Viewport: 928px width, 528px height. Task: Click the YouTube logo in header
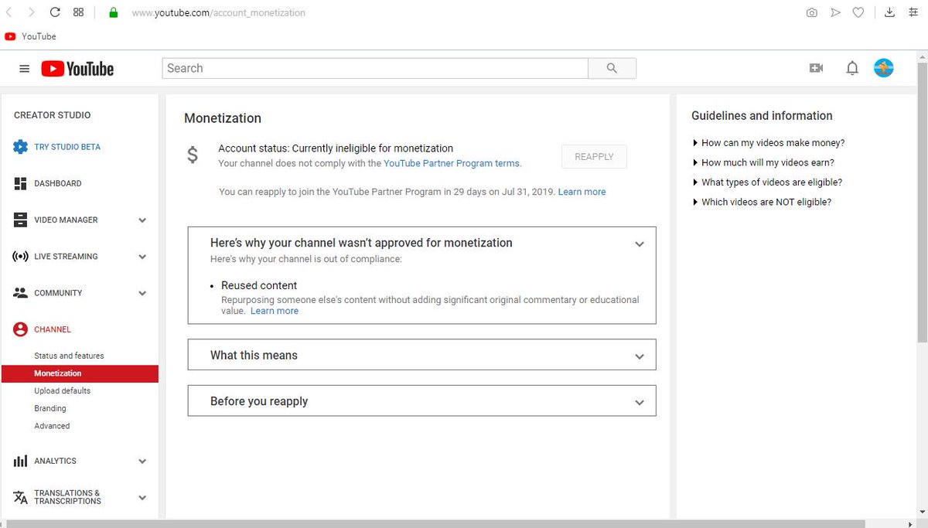77,69
